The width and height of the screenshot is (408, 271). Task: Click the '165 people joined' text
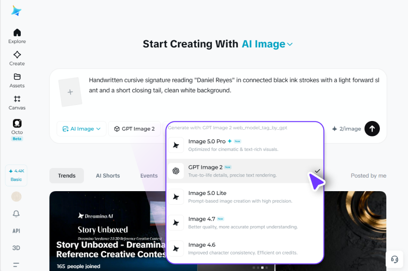tap(78, 266)
